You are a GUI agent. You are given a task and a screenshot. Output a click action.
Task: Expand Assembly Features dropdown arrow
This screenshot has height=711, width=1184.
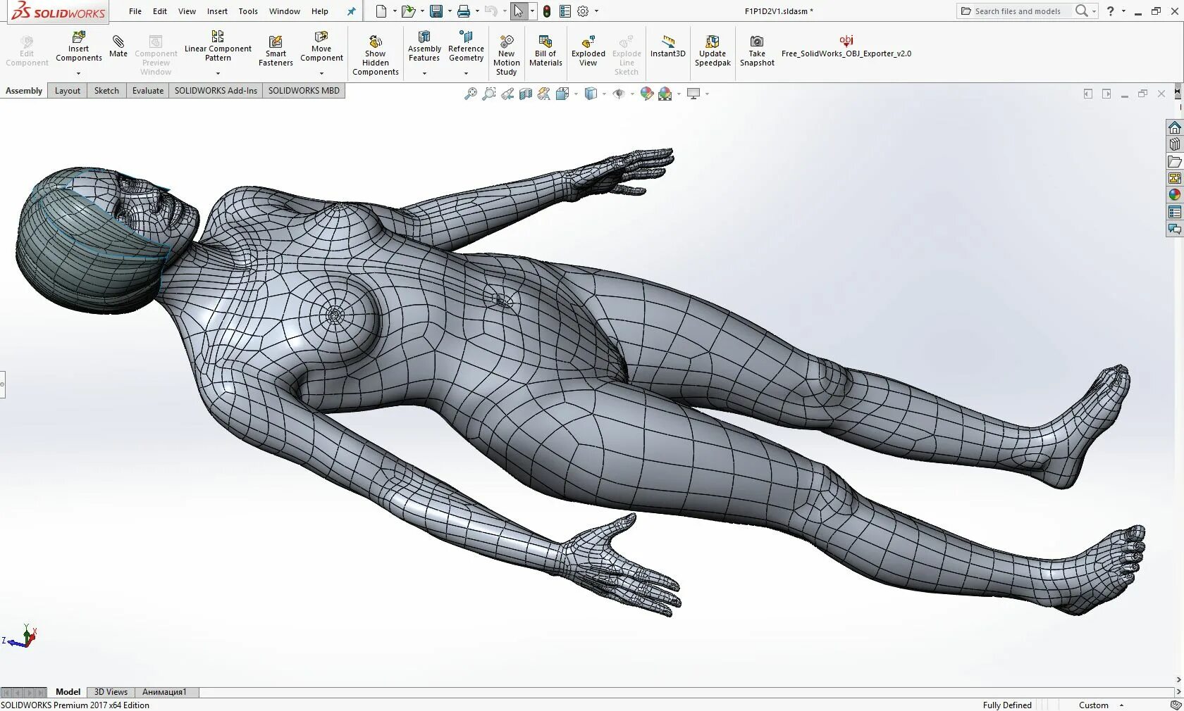click(424, 73)
